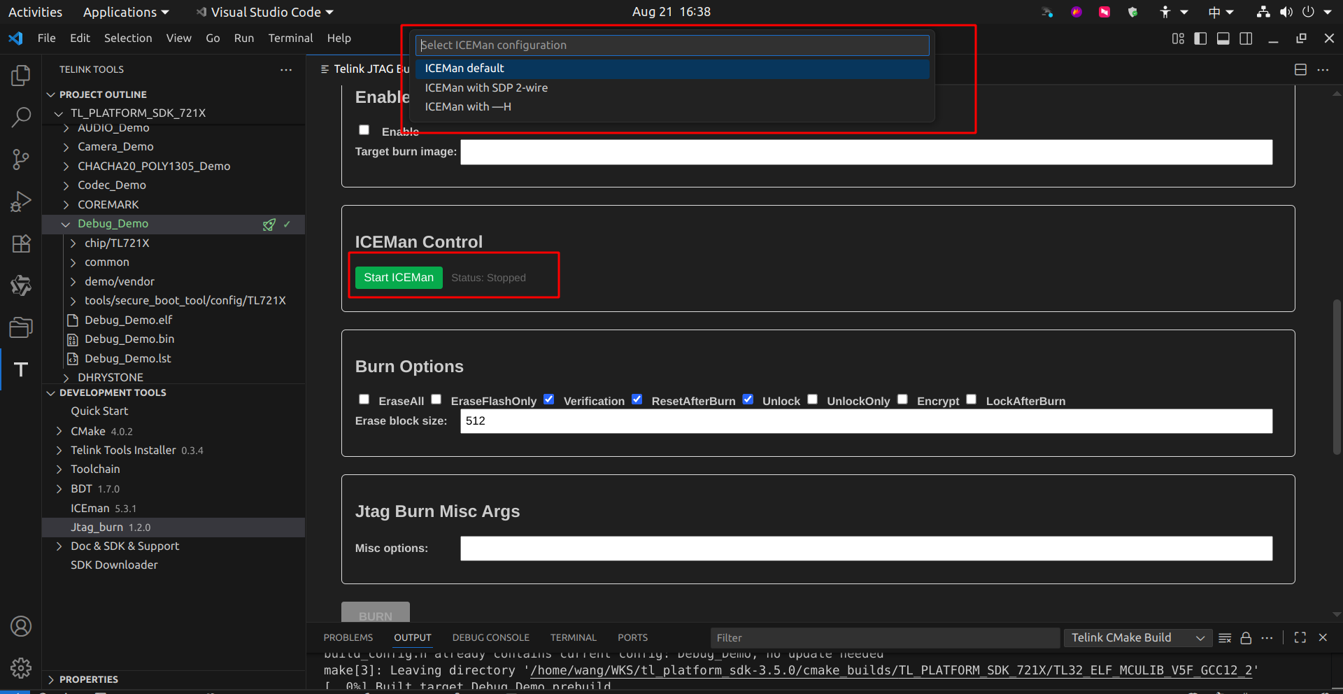Screen dimensions: 1343x694
Task: Uncheck the Verification checkbox
Action: 549,399
